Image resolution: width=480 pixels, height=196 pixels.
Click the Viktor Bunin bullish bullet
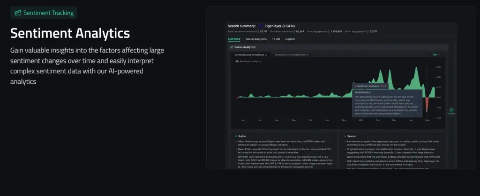click(x=282, y=143)
